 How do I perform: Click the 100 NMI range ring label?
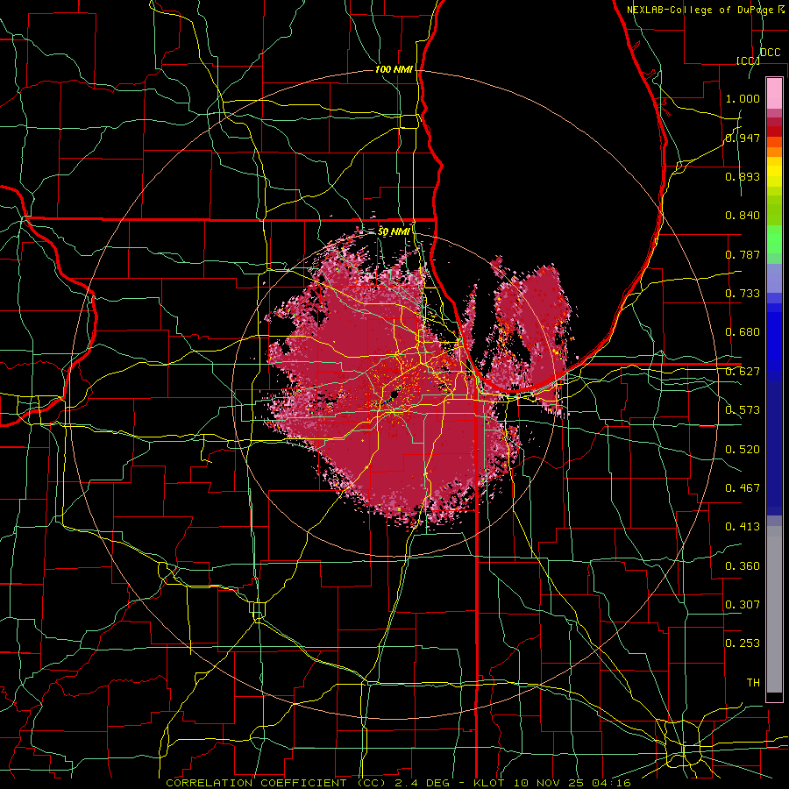pyautogui.click(x=394, y=69)
